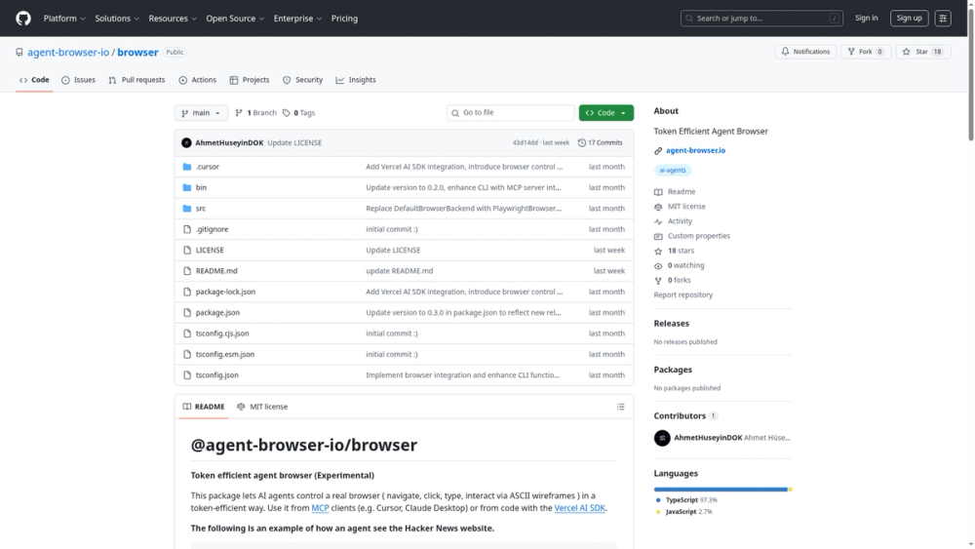This screenshot has height=549, width=975.
Task: Click the fork icon next to 0 forks
Action: pos(658,281)
